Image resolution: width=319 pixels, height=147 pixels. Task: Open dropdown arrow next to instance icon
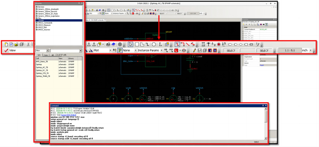(x=104, y=44)
